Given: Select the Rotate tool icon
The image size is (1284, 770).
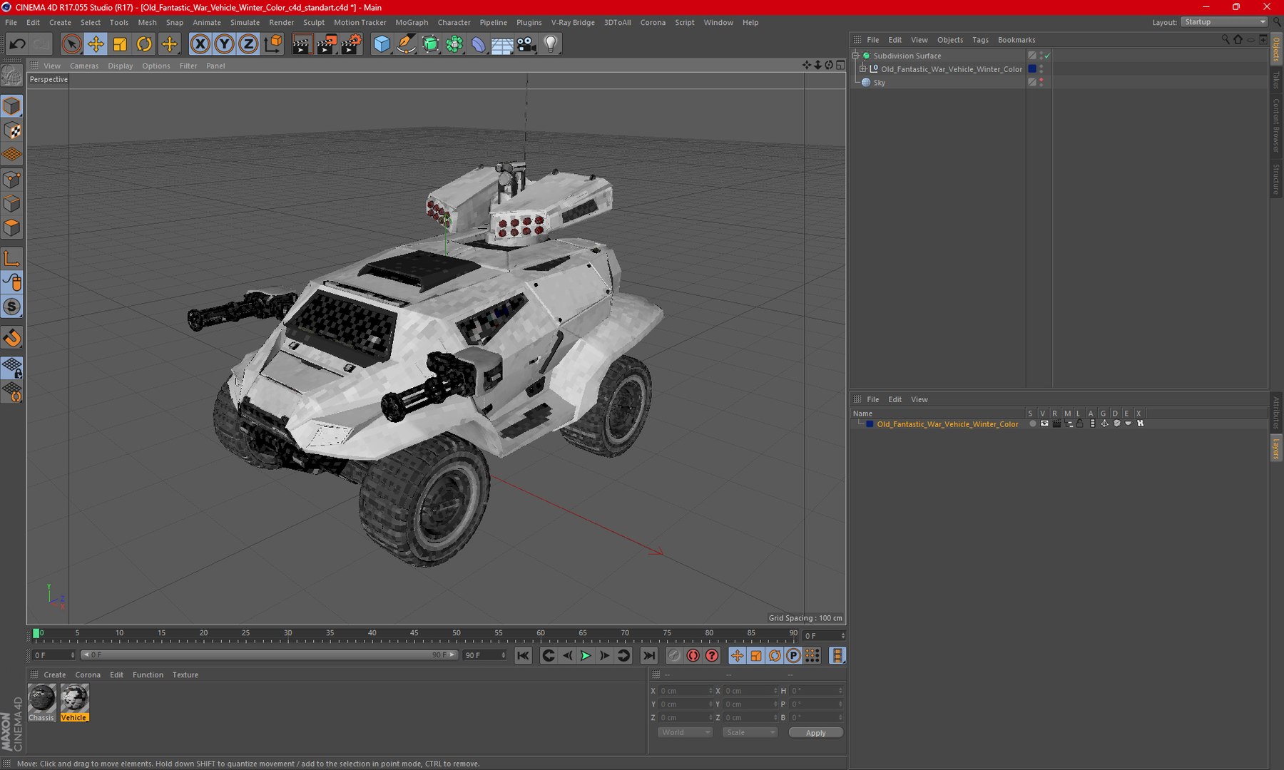Looking at the screenshot, I should click(144, 44).
